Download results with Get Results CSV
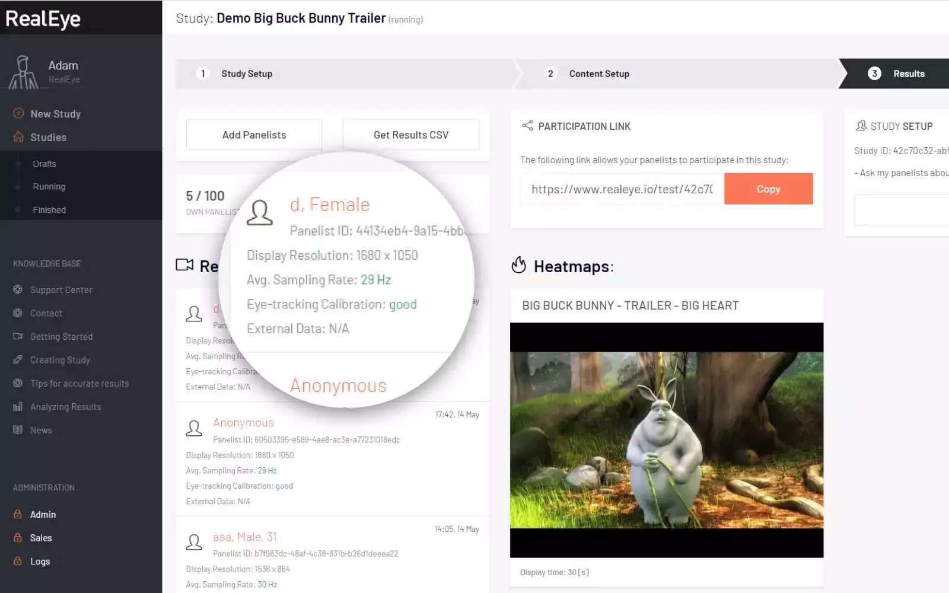 coord(410,135)
